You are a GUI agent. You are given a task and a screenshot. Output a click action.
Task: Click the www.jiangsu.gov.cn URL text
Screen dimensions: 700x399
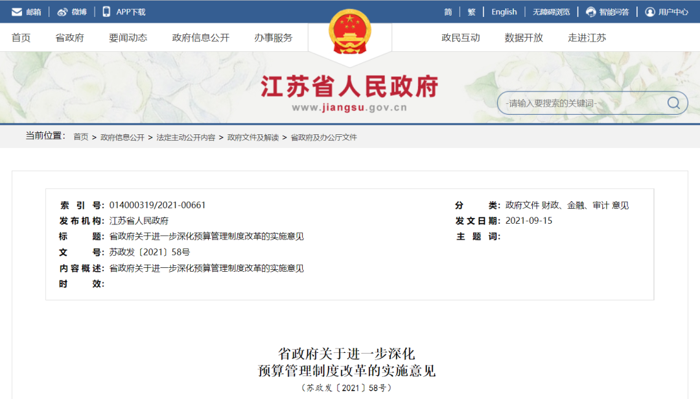point(349,108)
